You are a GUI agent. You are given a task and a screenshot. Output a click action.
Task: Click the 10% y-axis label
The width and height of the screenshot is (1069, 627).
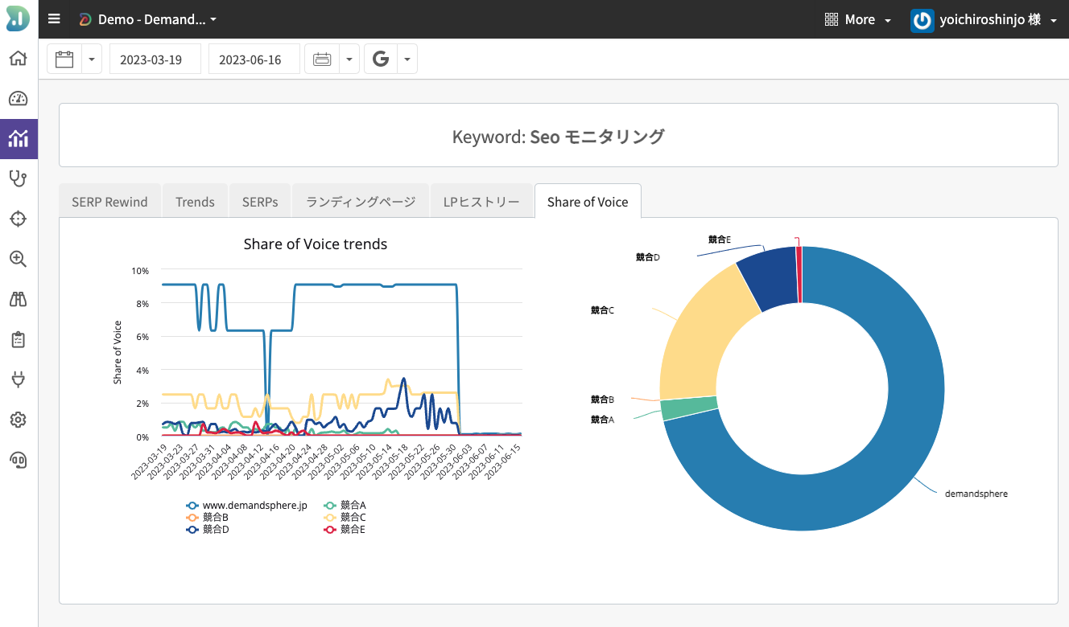pyautogui.click(x=140, y=271)
